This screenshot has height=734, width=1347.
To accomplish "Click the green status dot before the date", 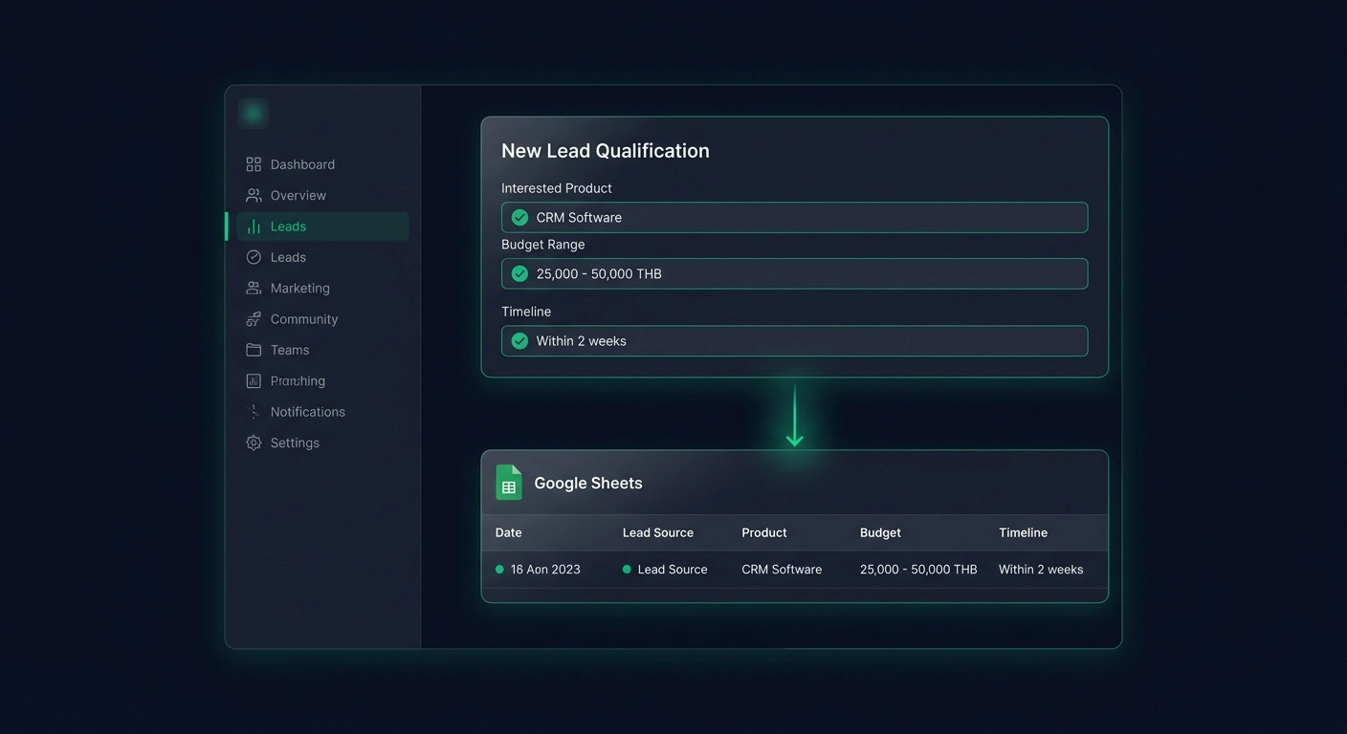I will point(499,569).
